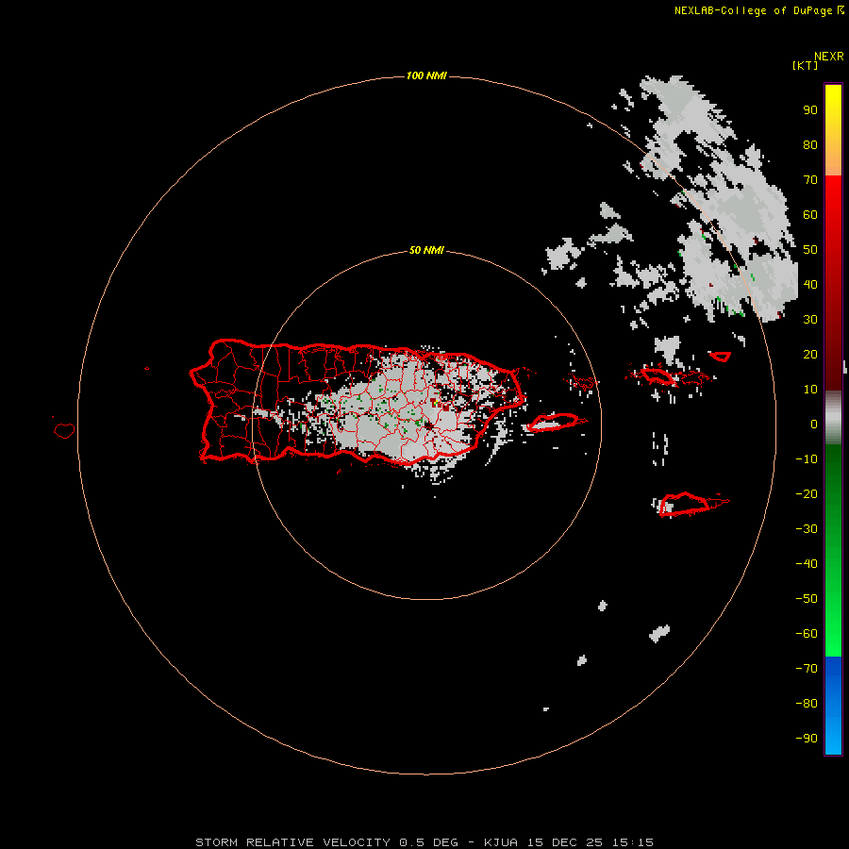Click the 20 value on velocity scale
Image resolution: width=849 pixels, height=849 pixels.
click(x=810, y=354)
